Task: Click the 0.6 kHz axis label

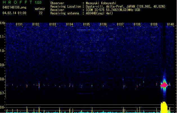Action: tap(2, 107)
